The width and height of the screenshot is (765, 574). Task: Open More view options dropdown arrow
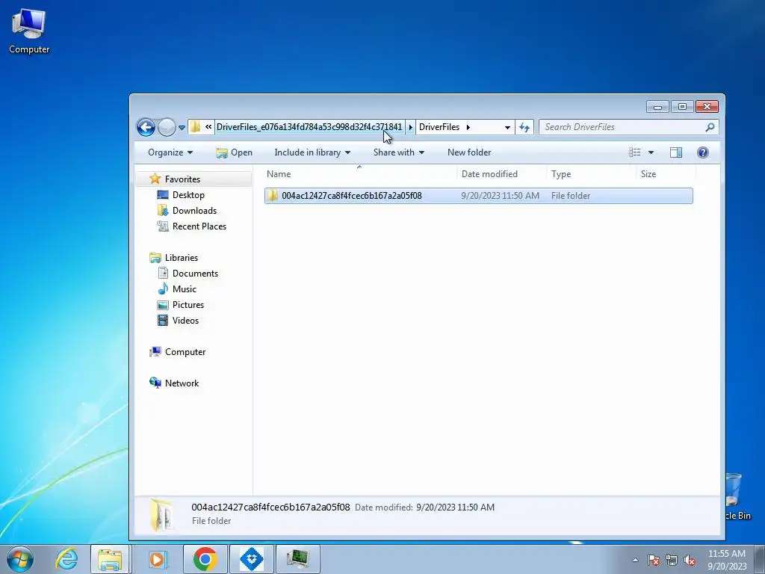coord(651,152)
